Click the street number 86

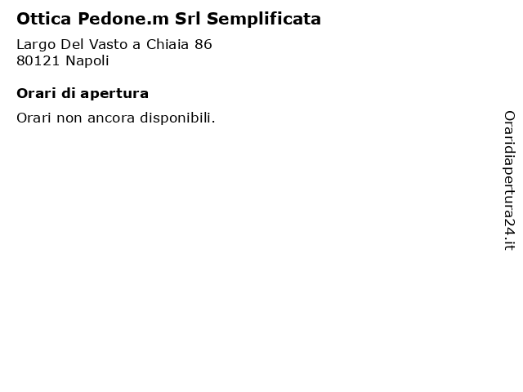[203, 44]
